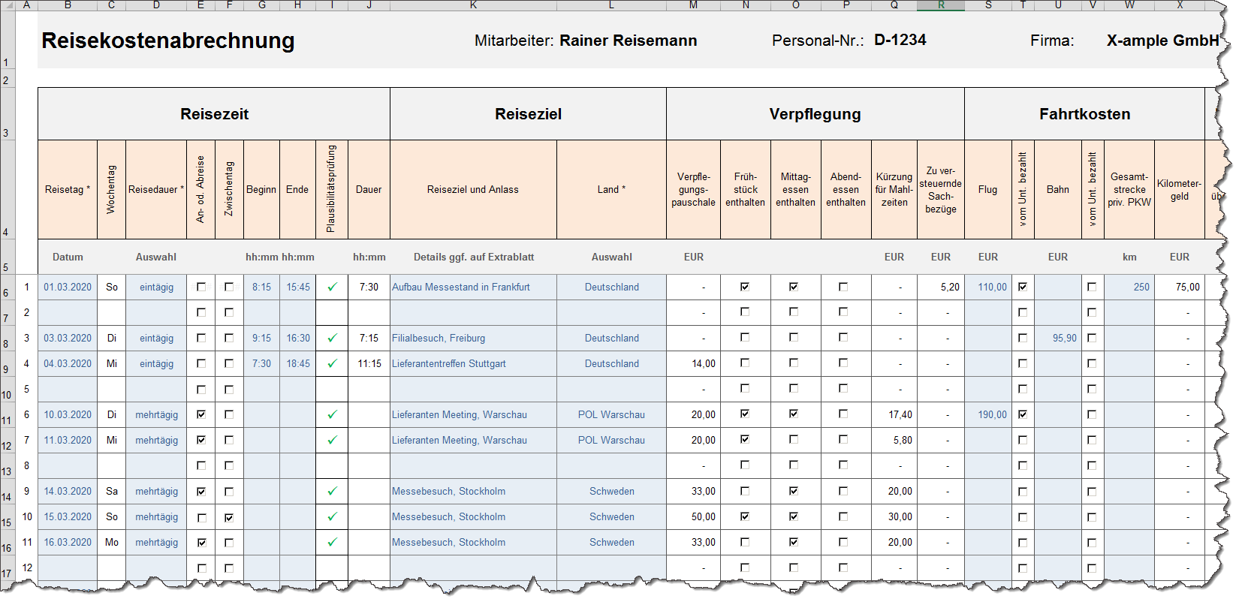Click green checkmark in 16.03.2020 row
1242x605 pixels.
click(332, 542)
